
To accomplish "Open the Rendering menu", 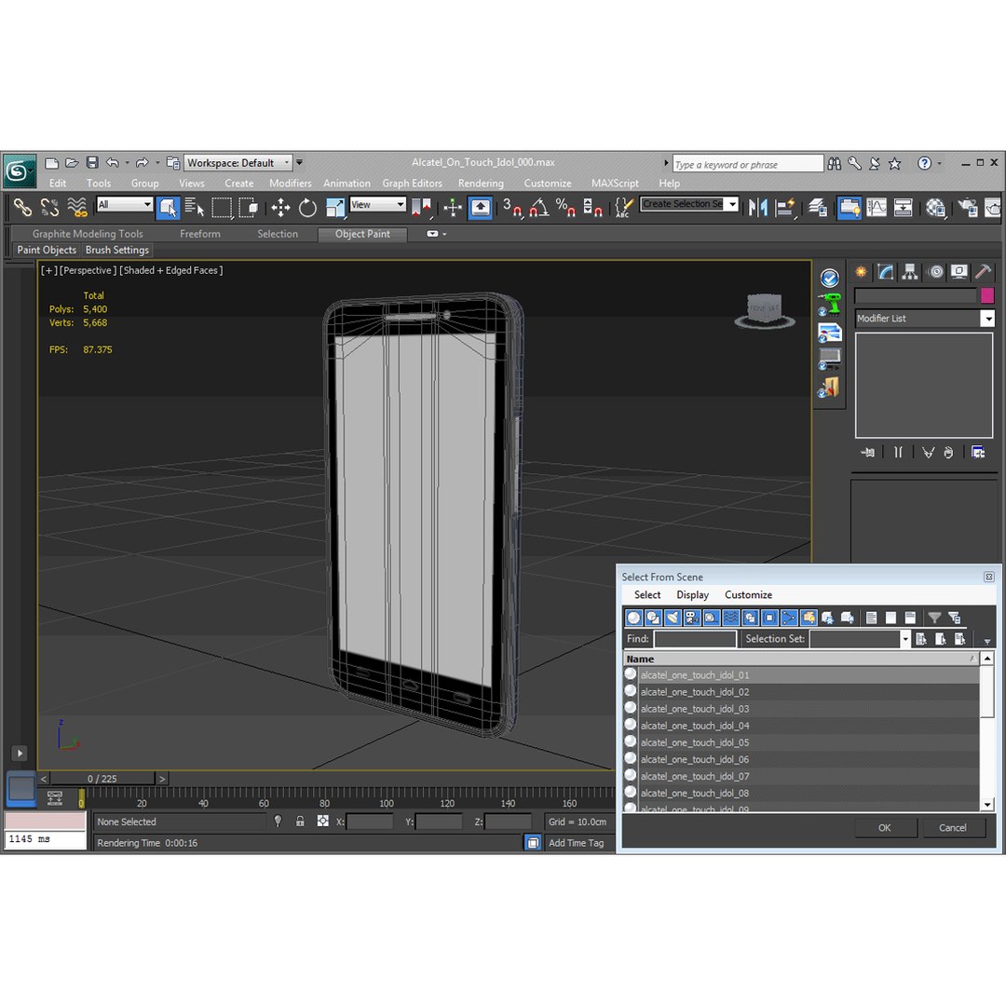I will click(x=481, y=184).
